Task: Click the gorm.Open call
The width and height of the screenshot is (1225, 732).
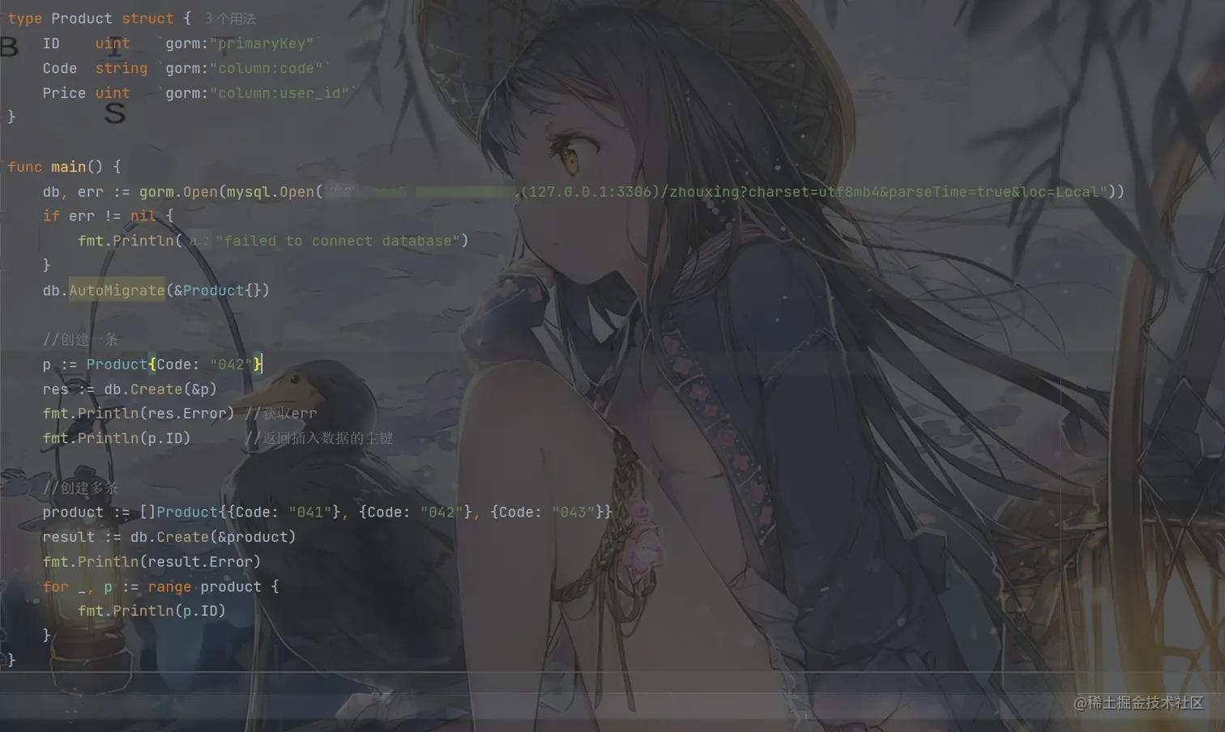Action: click(178, 192)
